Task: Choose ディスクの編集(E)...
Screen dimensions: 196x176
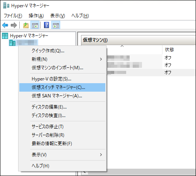Action: click(62, 107)
